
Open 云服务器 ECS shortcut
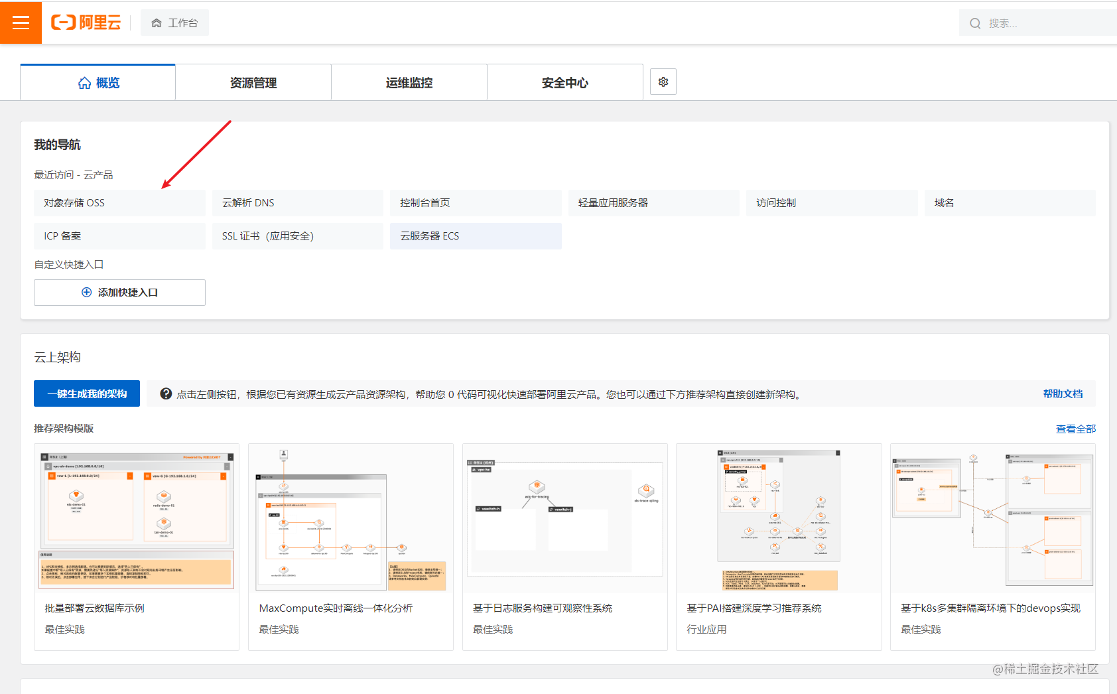click(476, 236)
